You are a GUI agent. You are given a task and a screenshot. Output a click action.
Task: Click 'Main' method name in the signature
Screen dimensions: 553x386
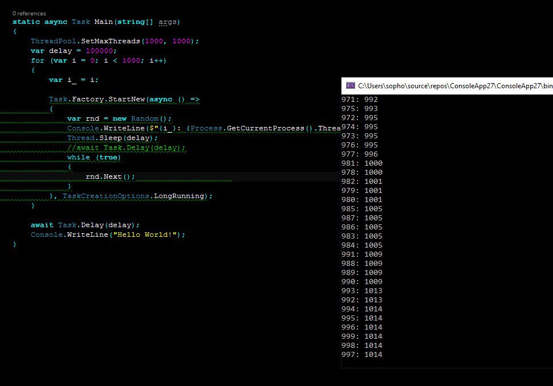pyautogui.click(x=104, y=22)
